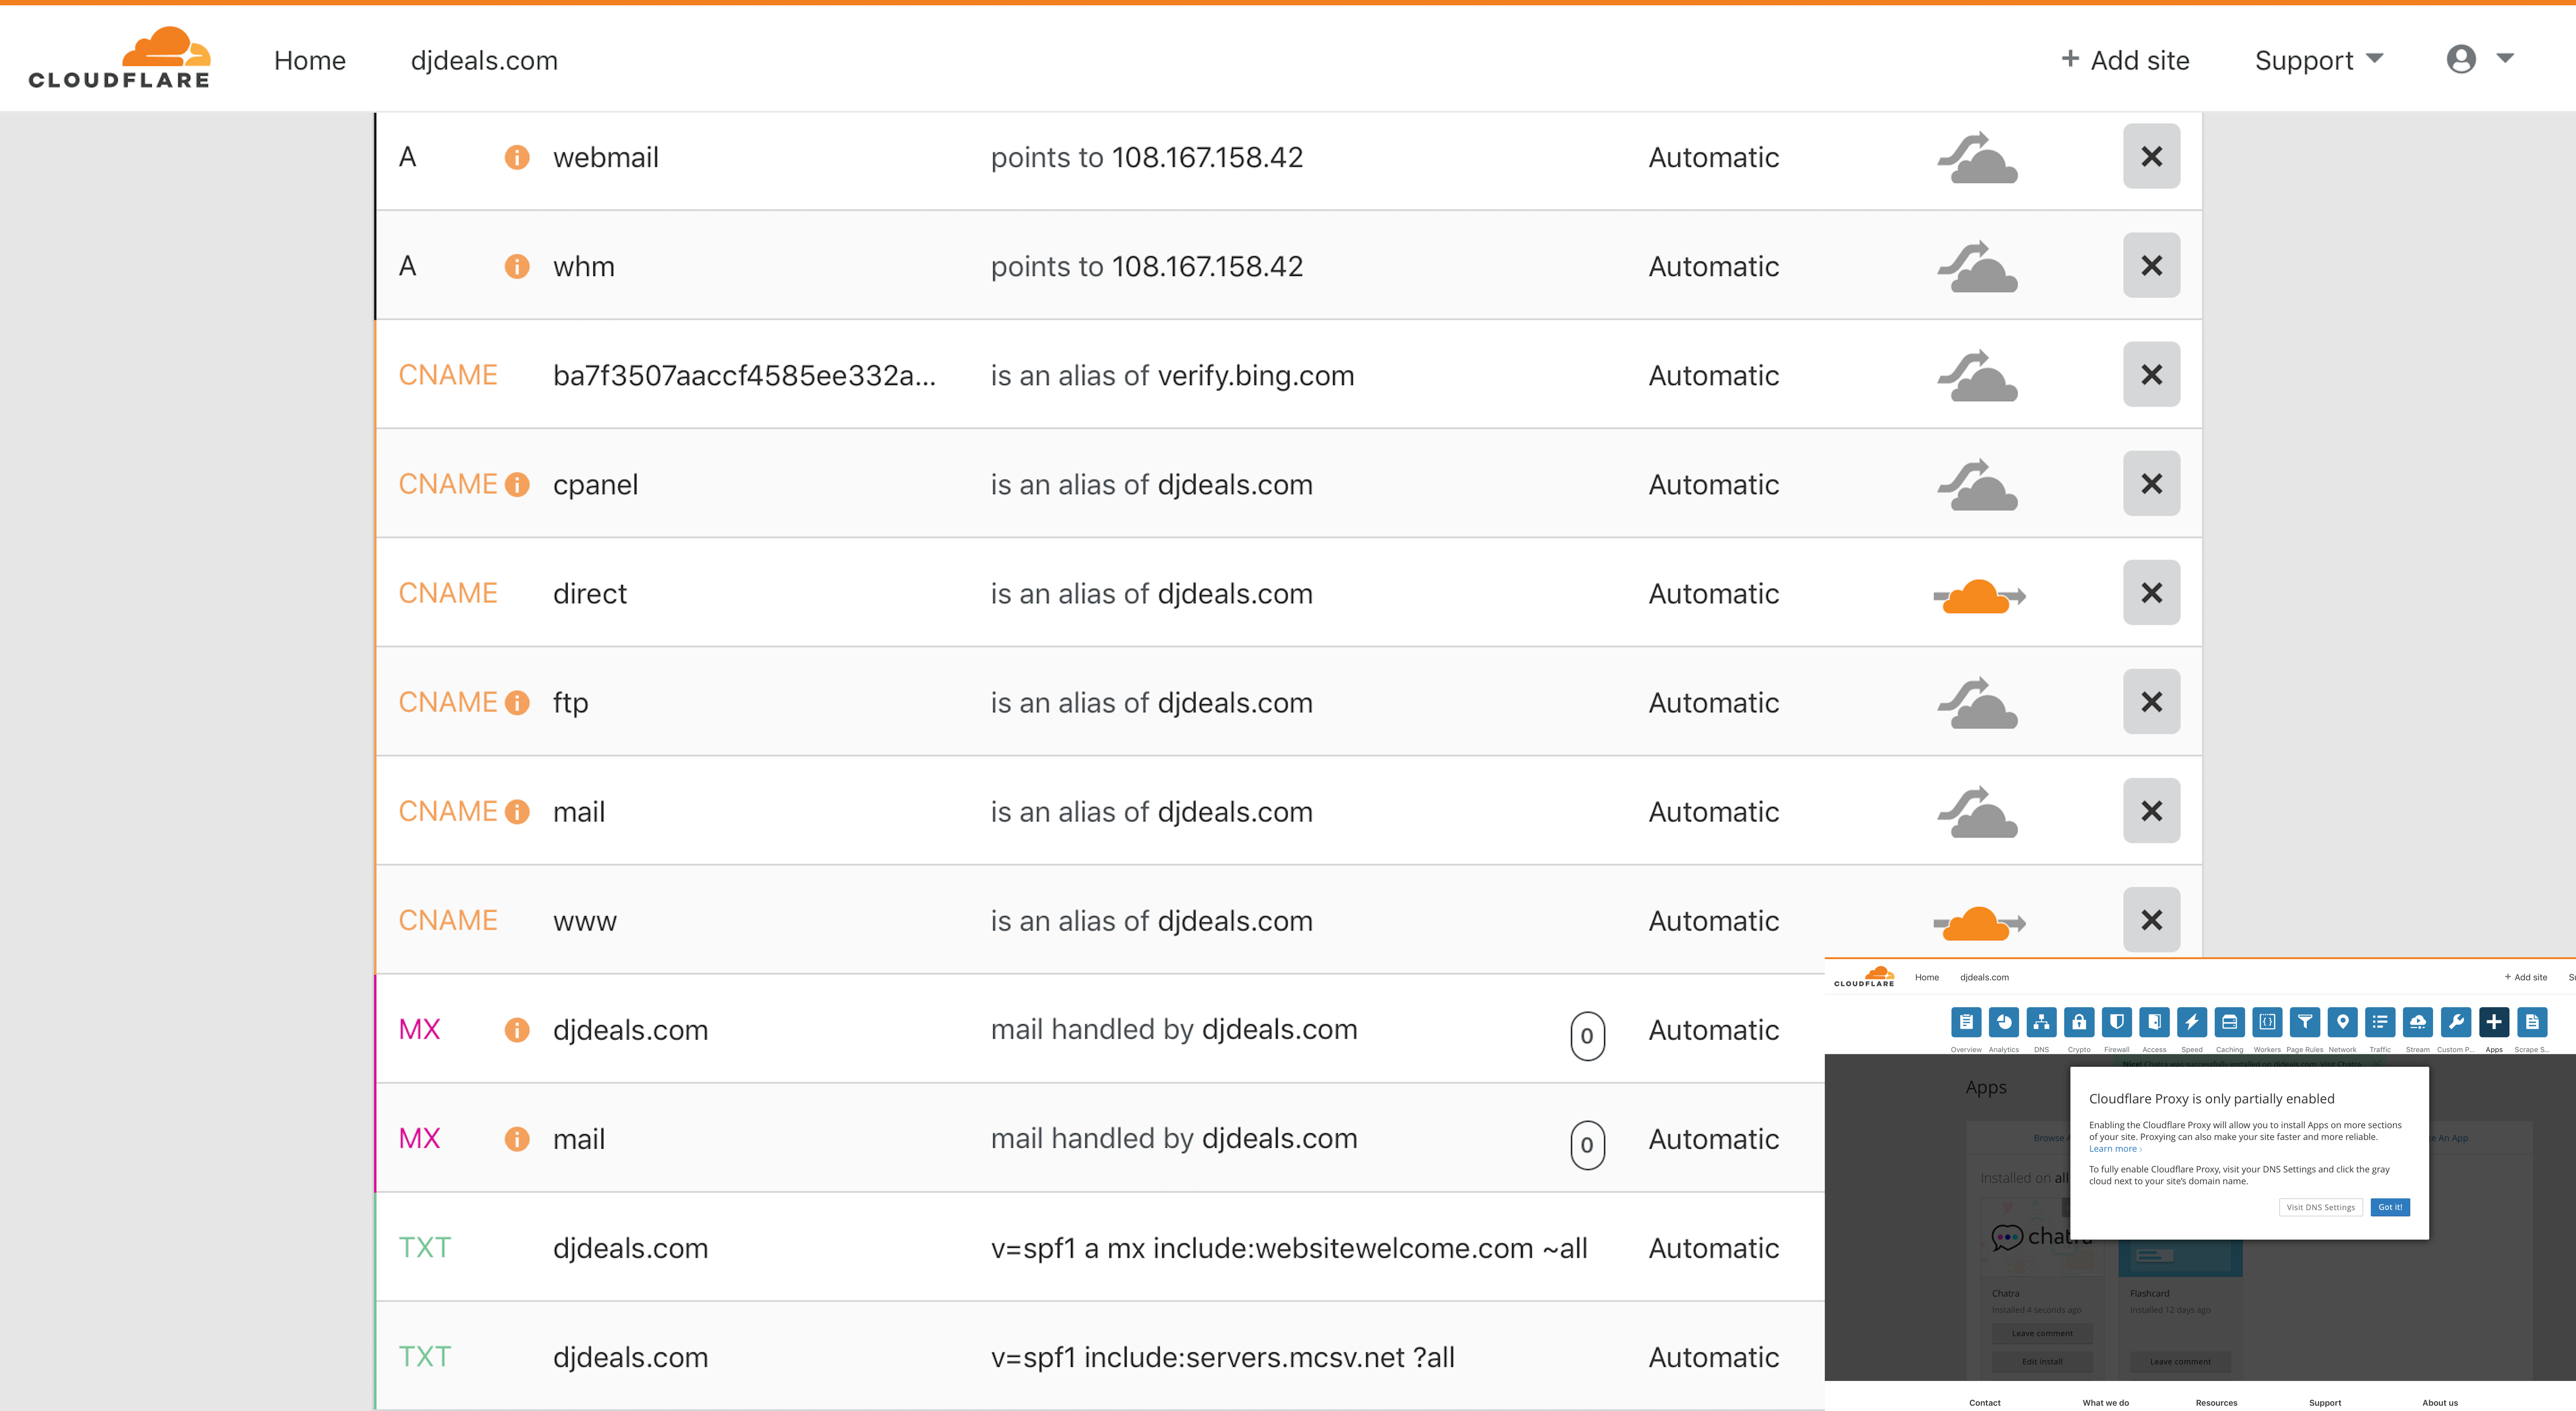This screenshot has height=1411, width=2576.
Task: Follow Learn more link in proxy dialog
Action: (2115, 1149)
